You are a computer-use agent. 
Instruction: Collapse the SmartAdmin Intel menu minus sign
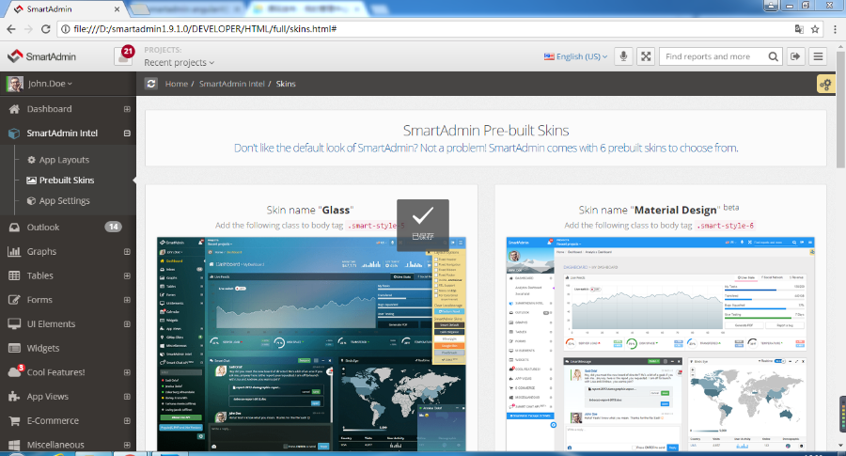(x=127, y=134)
